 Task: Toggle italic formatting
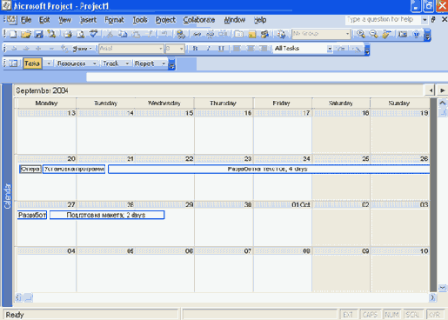tap(208, 49)
